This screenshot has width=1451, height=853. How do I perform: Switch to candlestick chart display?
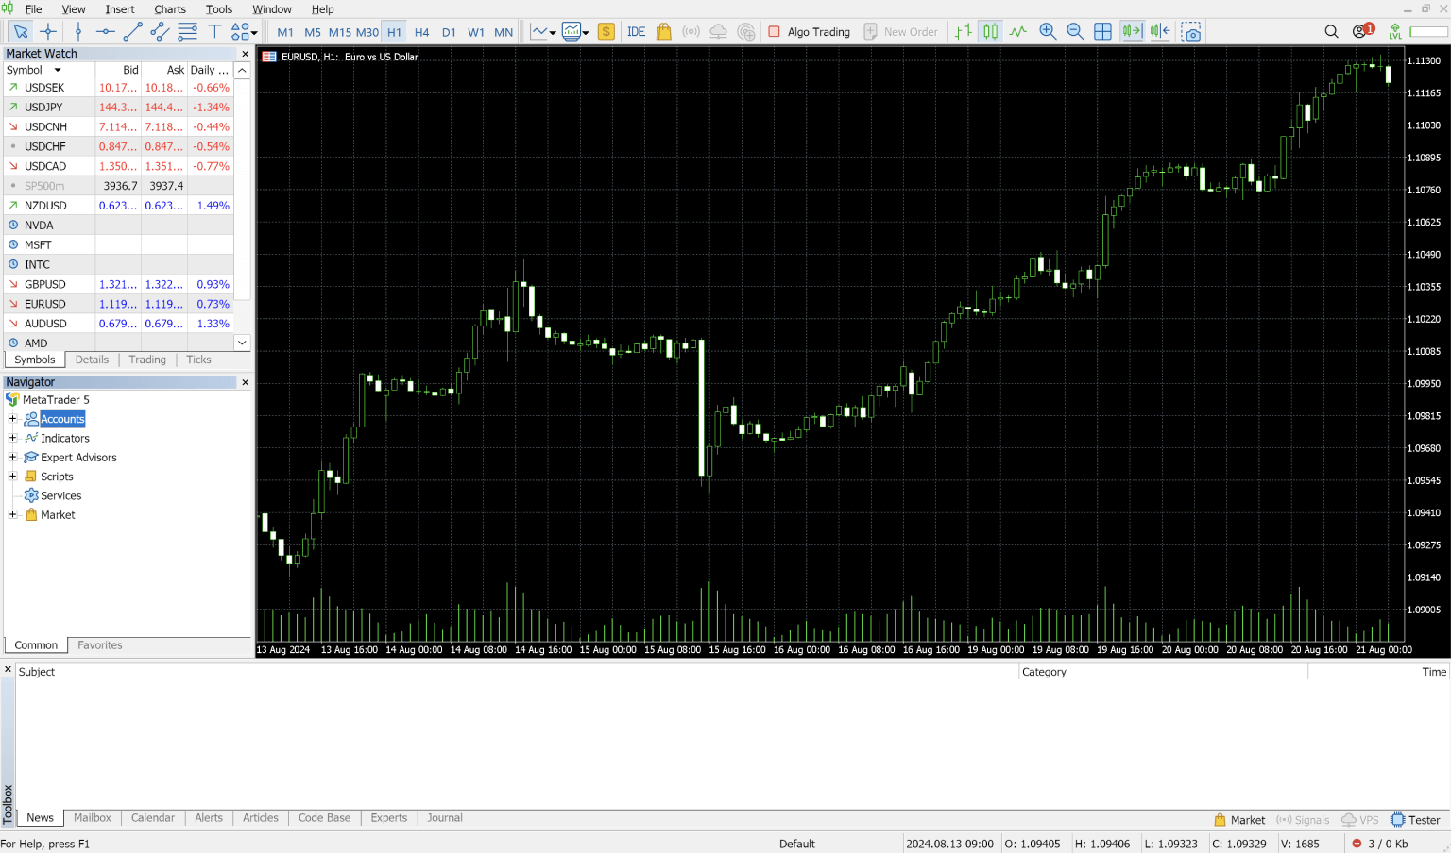[990, 32]
